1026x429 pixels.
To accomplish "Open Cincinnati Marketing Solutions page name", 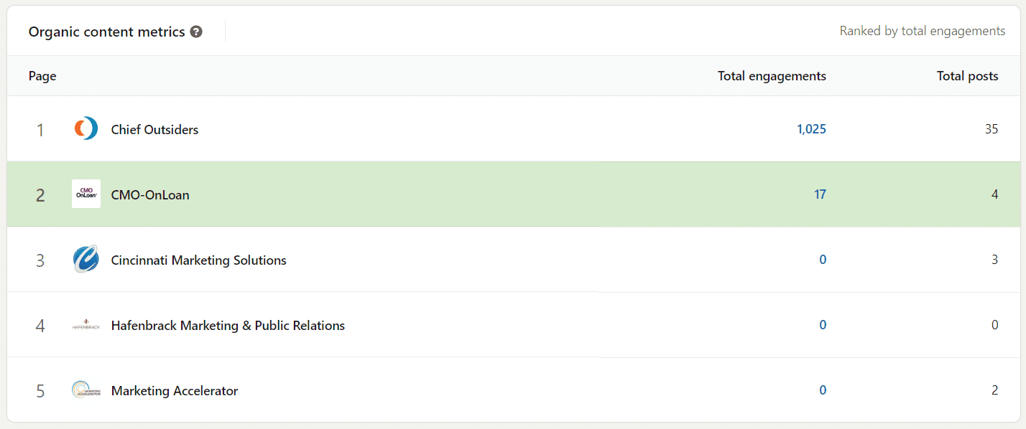I will (x=199, y=260).
